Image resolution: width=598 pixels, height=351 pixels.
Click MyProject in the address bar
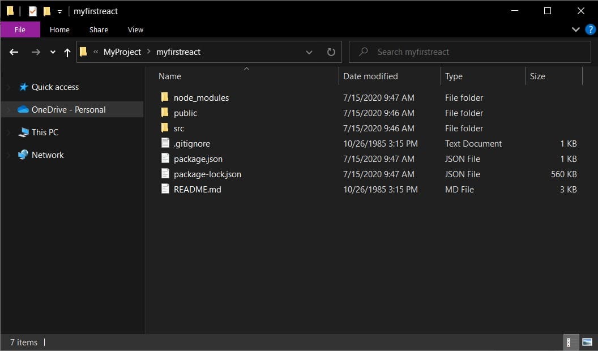point(122,52)
